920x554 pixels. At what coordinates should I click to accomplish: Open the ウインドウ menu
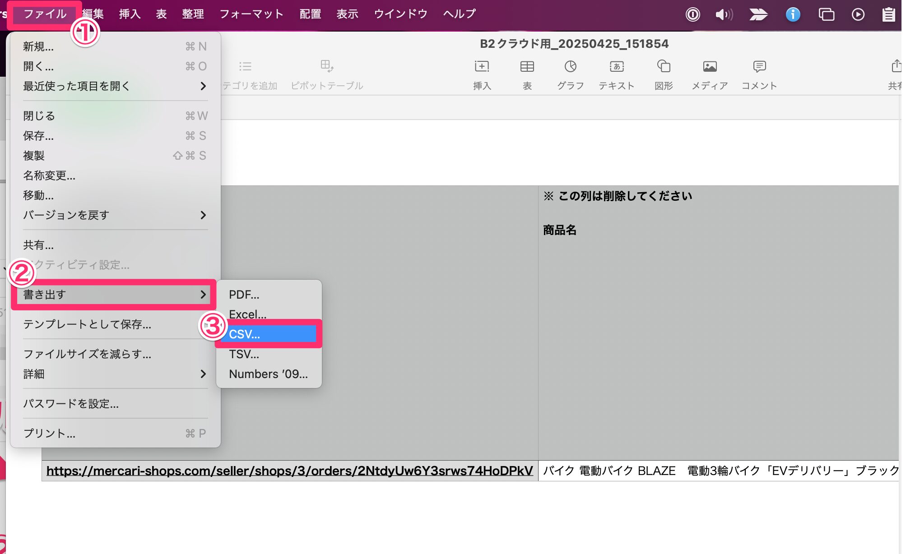pos(400,14)
